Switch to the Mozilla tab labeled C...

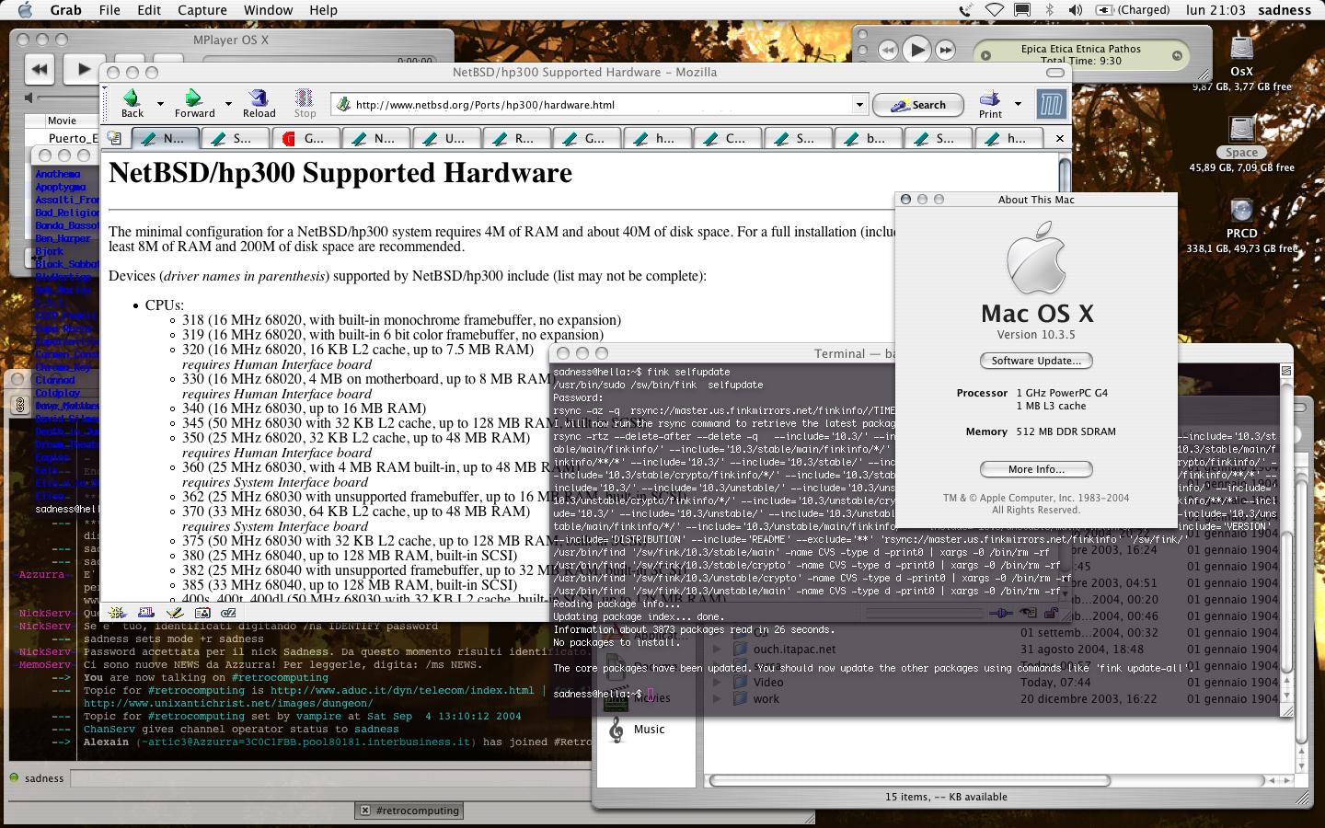[x=728, y=138]
